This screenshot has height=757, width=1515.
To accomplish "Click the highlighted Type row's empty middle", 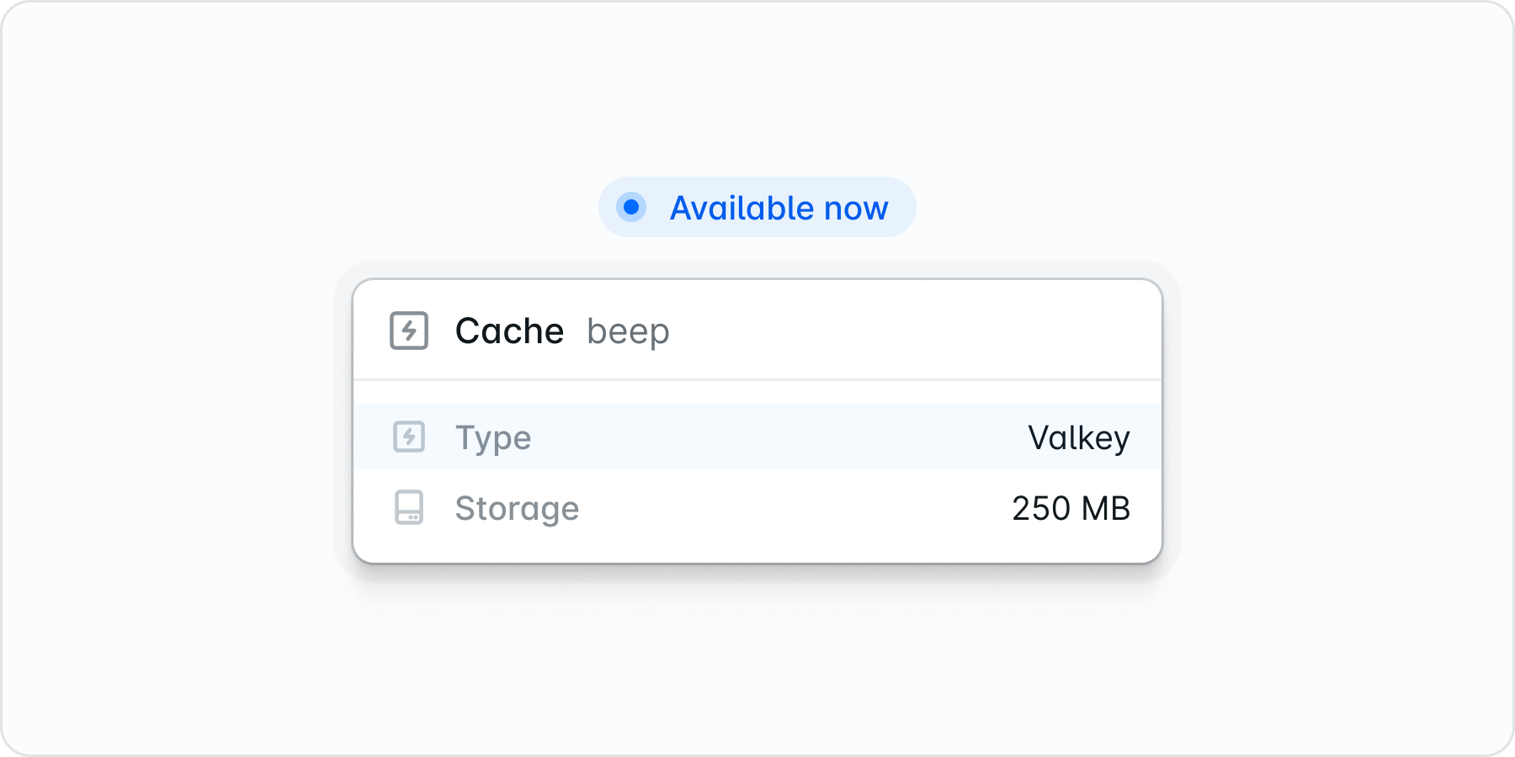I will (774, 437).
